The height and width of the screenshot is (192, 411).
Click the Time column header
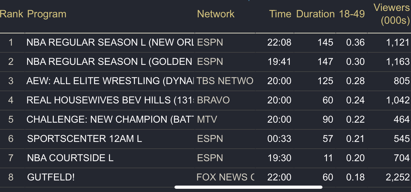[x=280, y=14]
